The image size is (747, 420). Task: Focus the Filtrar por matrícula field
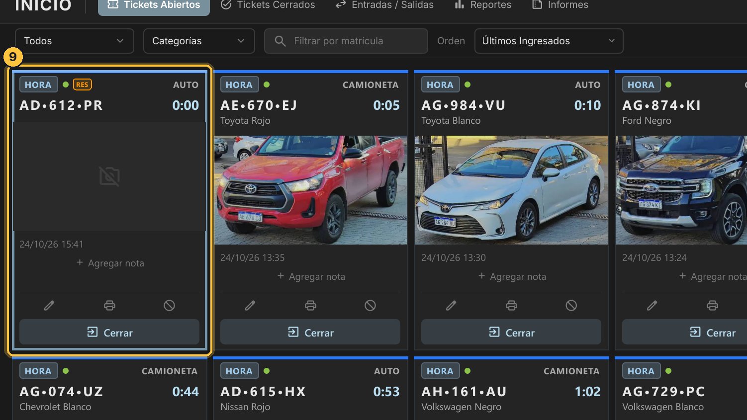point(346,41)
